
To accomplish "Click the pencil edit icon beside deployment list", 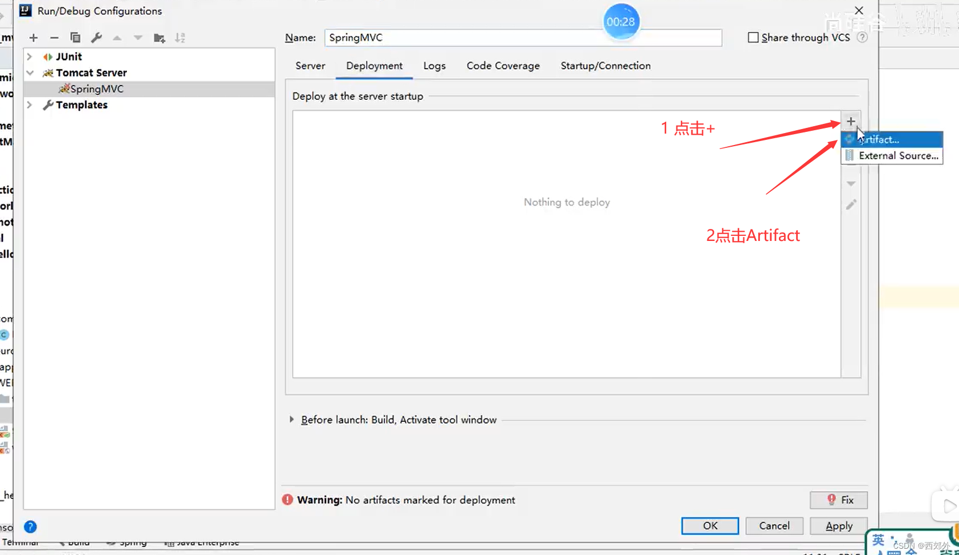I will click(x=851, y=204).
